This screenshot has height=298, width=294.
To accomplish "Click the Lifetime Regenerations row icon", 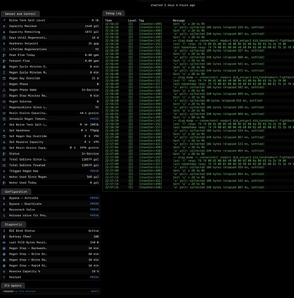I will [x=4, y=49].
